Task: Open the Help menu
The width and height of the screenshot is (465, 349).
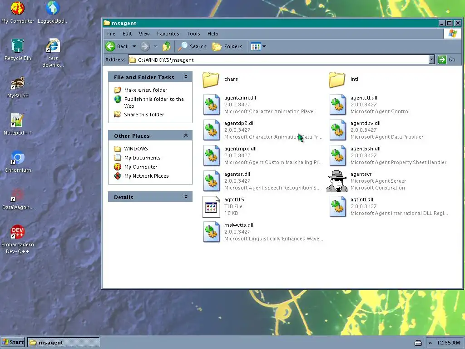Action: click(x=213, y=34)
